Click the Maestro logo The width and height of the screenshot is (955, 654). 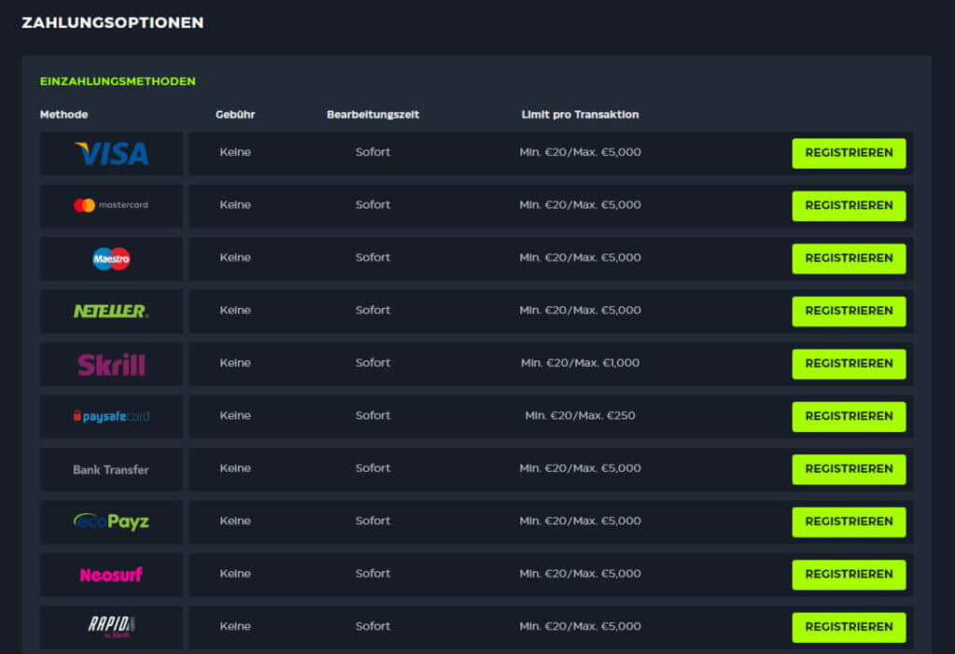tap(112, 258)
